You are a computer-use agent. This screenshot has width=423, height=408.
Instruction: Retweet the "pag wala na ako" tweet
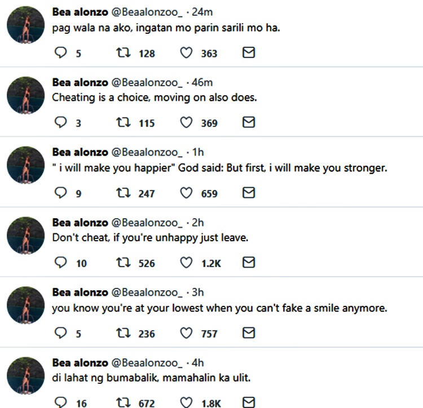tap(122, 53)
